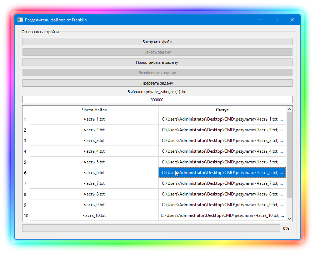
Task: Click the app icon in title bar
Action: click(x=20, y=20)
